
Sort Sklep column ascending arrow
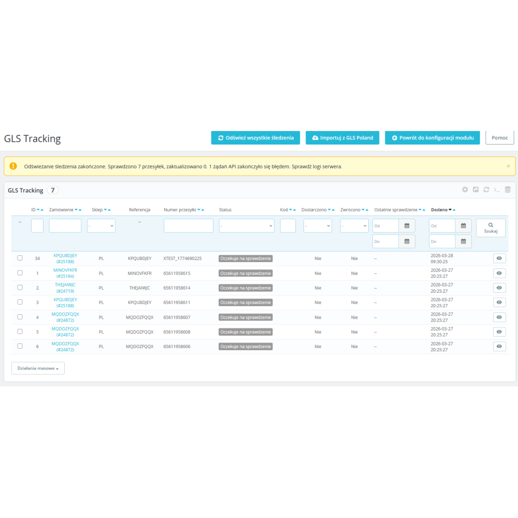(109, 210)
